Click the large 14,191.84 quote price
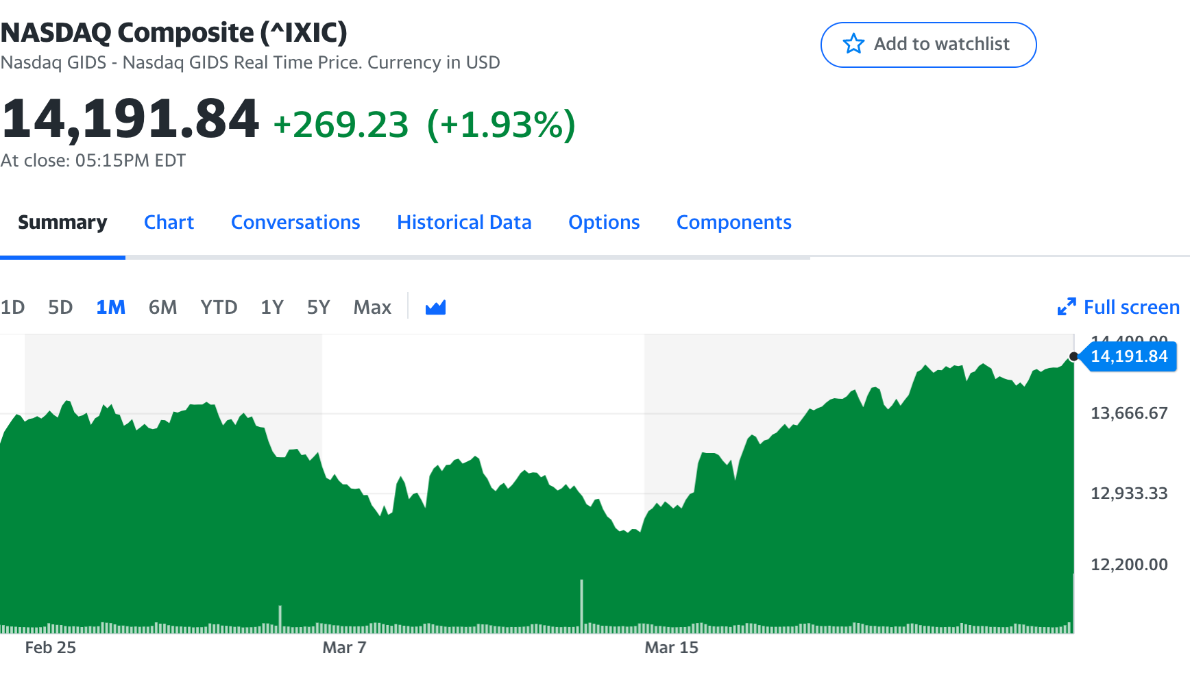Screen dimensions: 1190x673 pos(130,120)
